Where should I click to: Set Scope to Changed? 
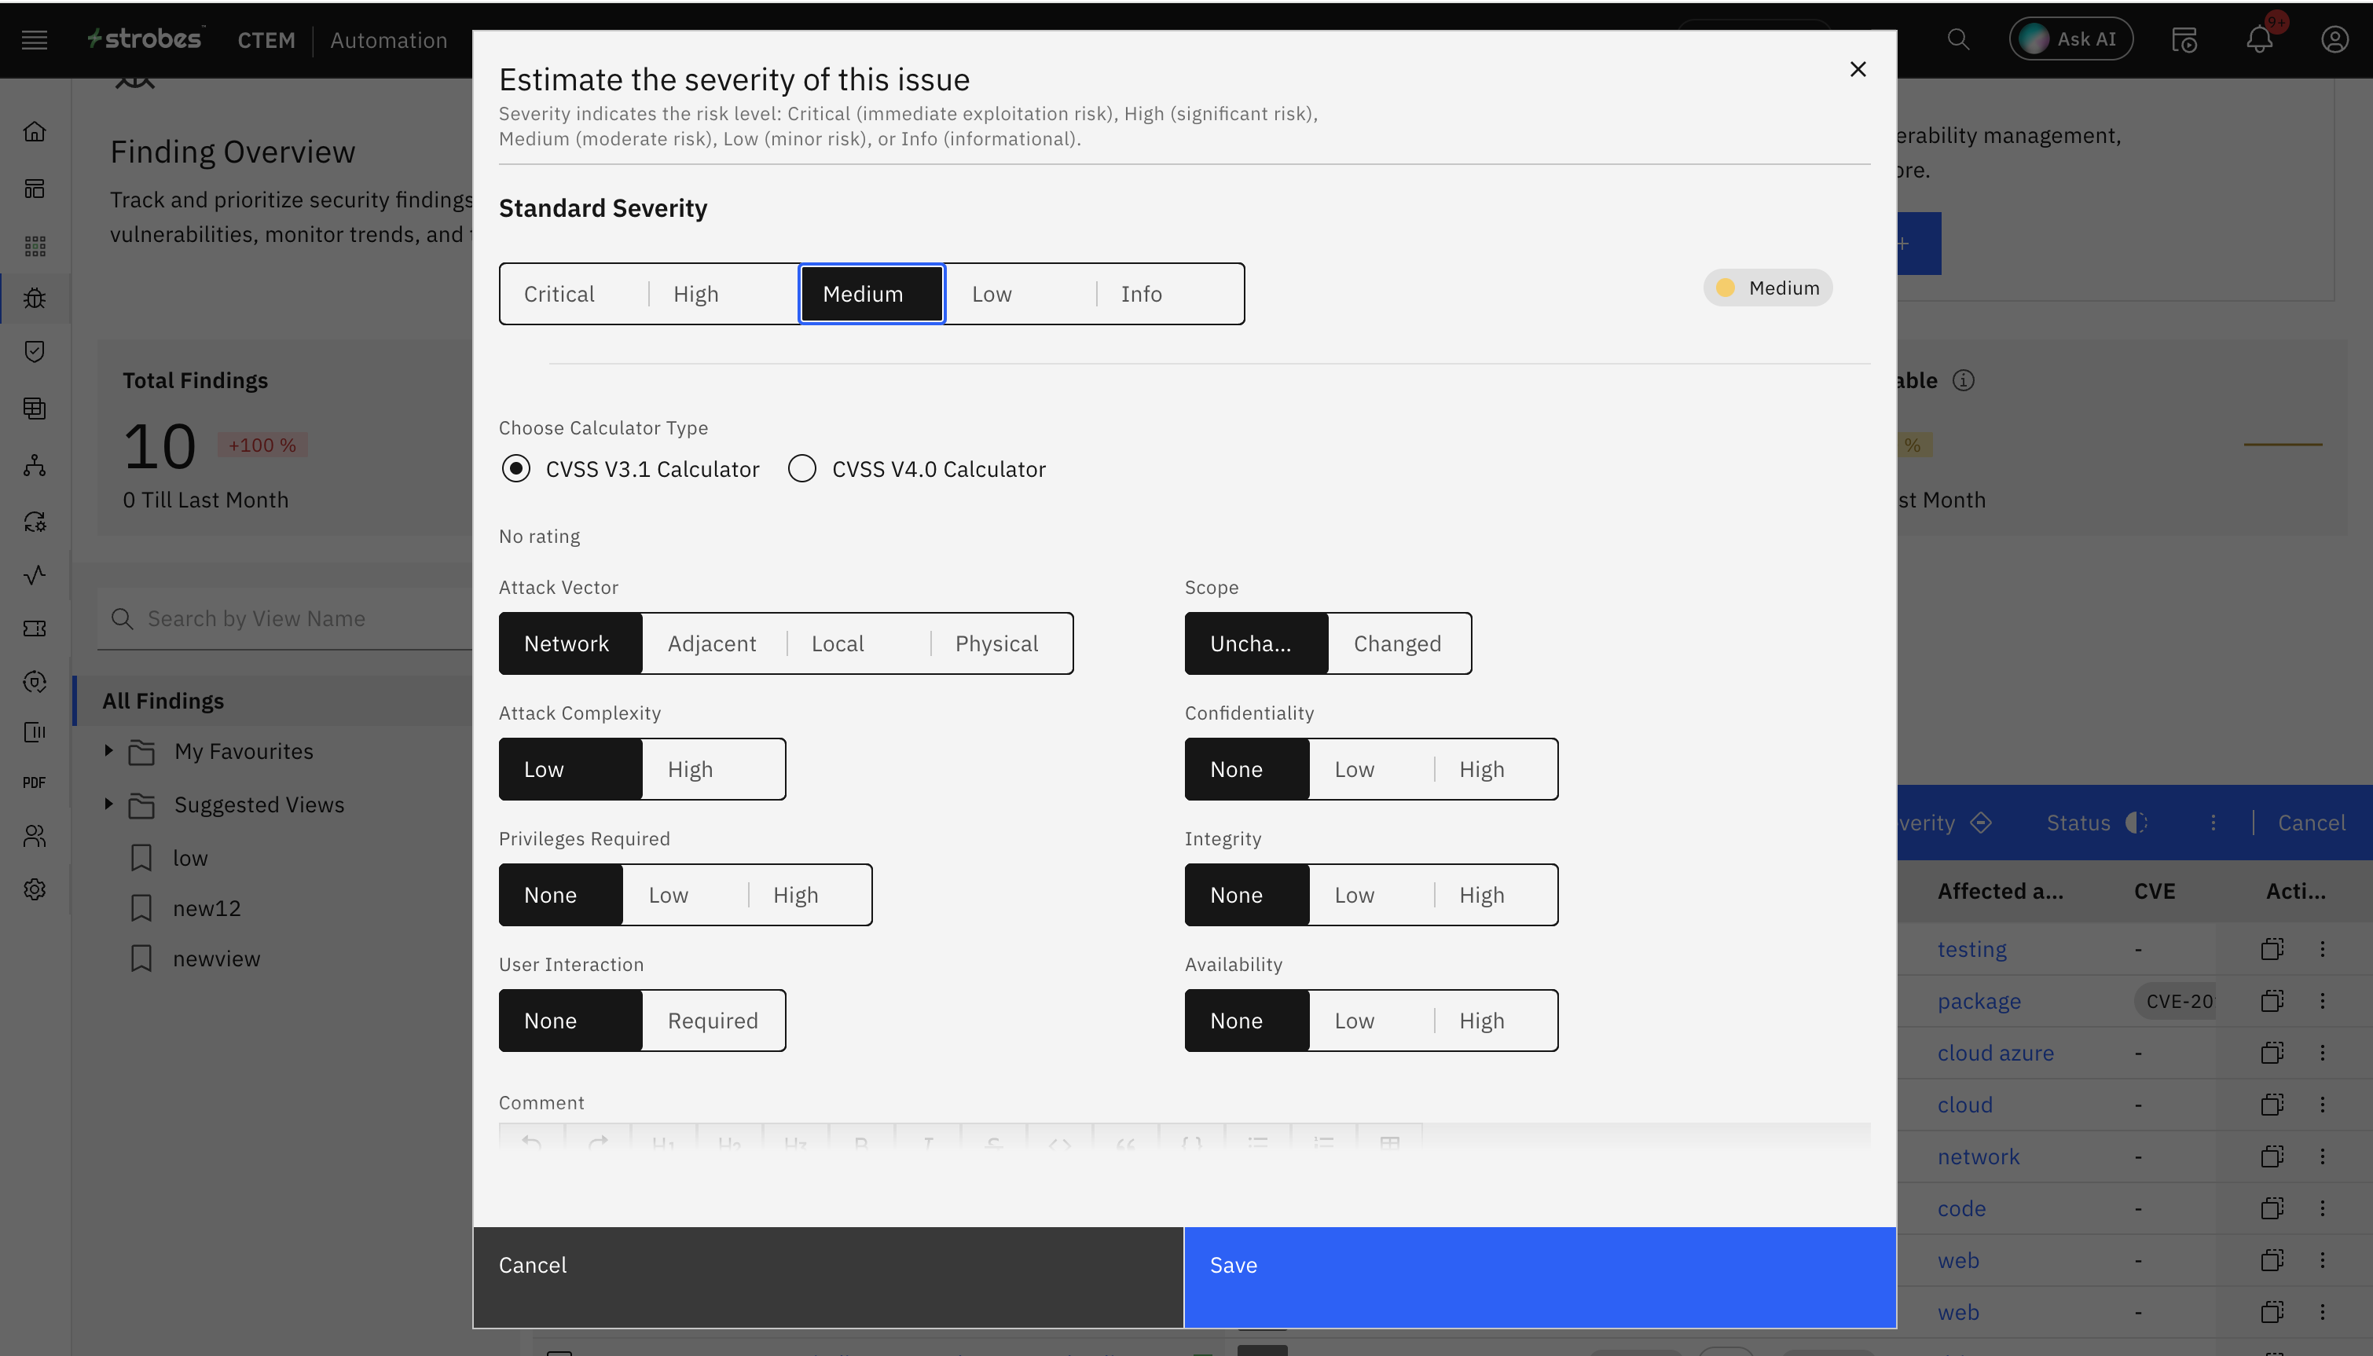click(x=1397, y=643)
